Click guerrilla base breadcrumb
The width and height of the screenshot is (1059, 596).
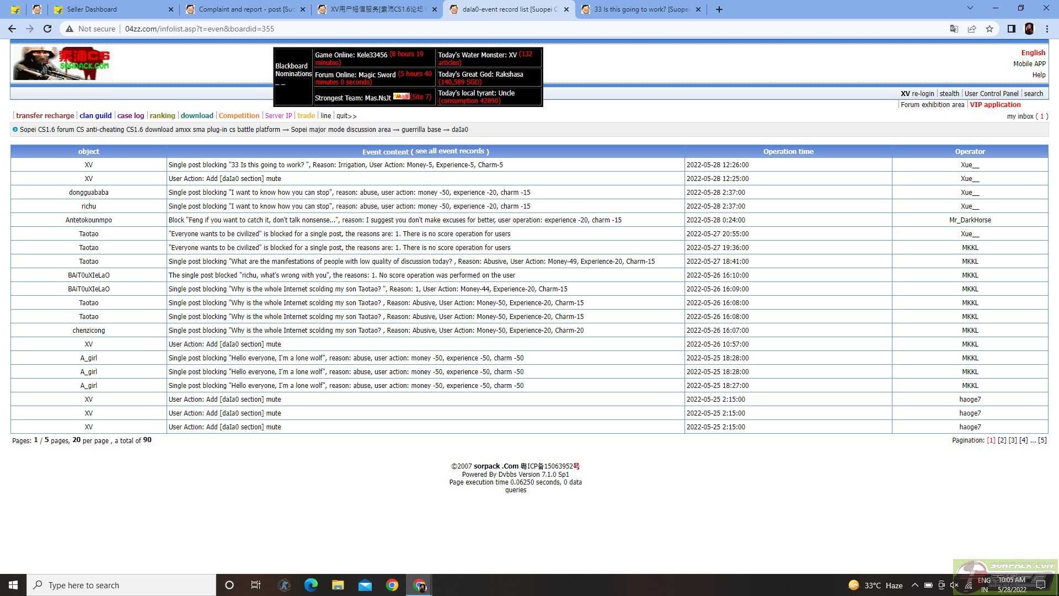(421, 130)
